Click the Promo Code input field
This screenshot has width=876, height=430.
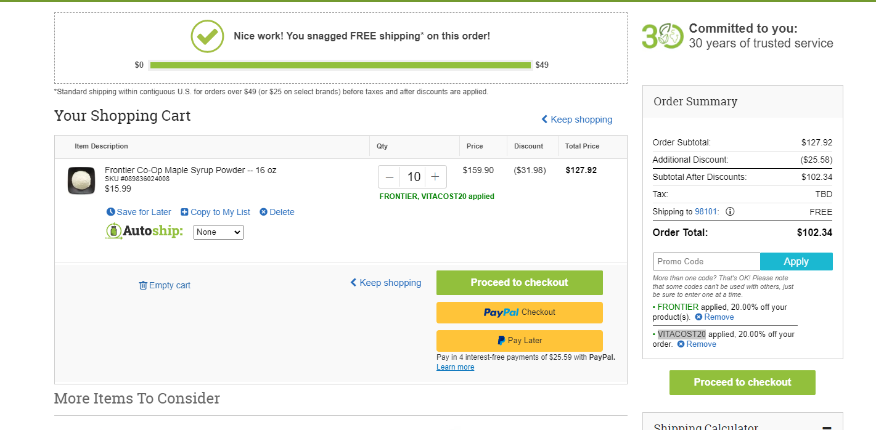coord(706,261)
